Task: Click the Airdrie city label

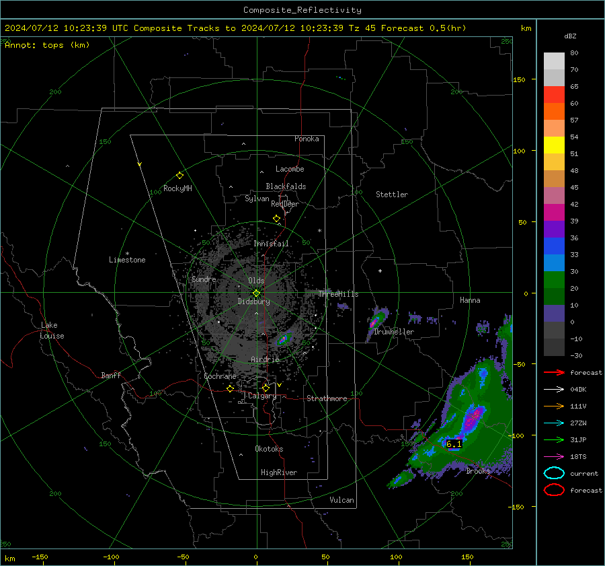Action: (265, 359)
